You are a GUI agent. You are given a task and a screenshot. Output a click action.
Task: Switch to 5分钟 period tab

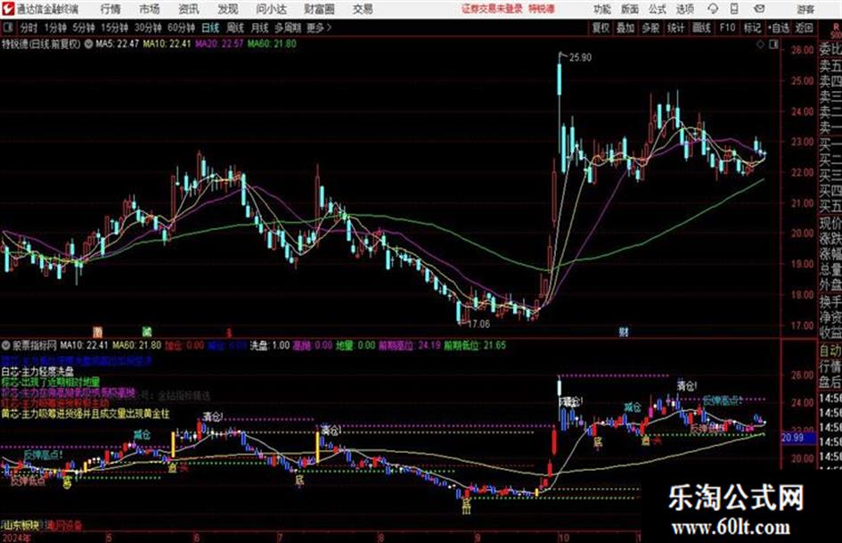point(84,28)
